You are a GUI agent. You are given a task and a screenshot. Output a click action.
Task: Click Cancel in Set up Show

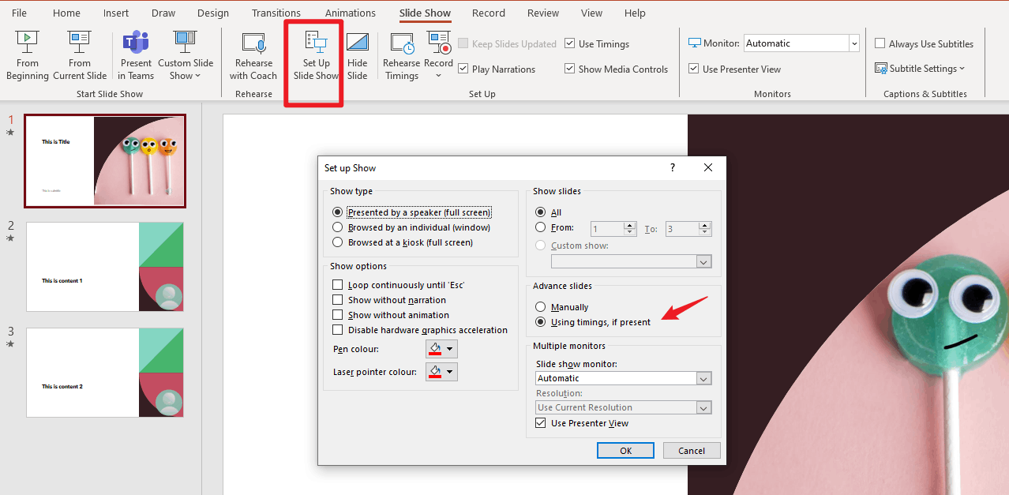coord(692,451)
